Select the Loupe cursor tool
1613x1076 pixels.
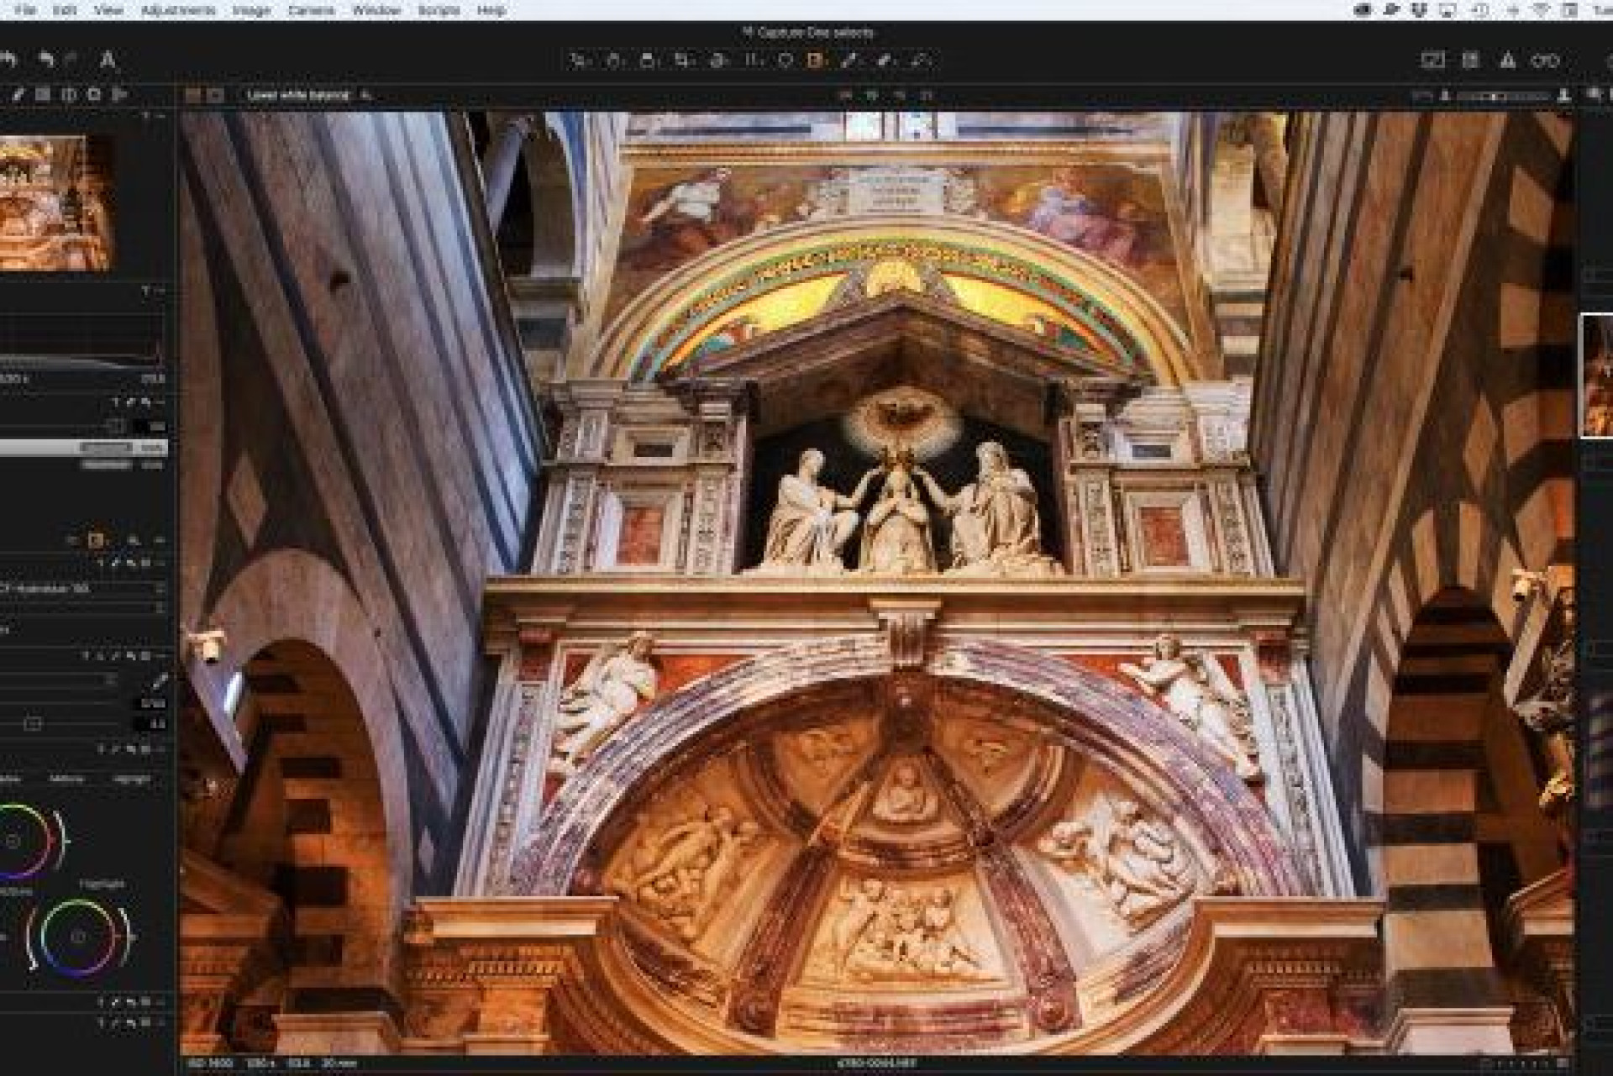(x=648, y=60)
